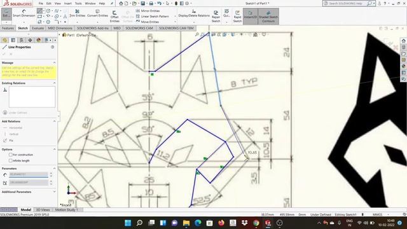Collapse the Existing Relations section
Viewport: 407px width, 229px height.
pyautogui.click(x=55, y=83)
